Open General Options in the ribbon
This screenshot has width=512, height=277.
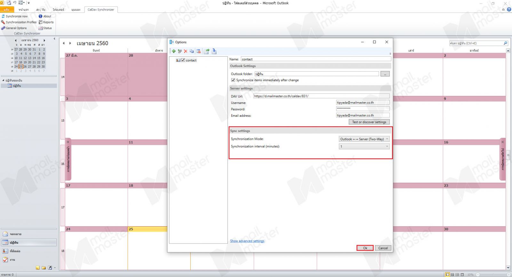pos(14,28)
